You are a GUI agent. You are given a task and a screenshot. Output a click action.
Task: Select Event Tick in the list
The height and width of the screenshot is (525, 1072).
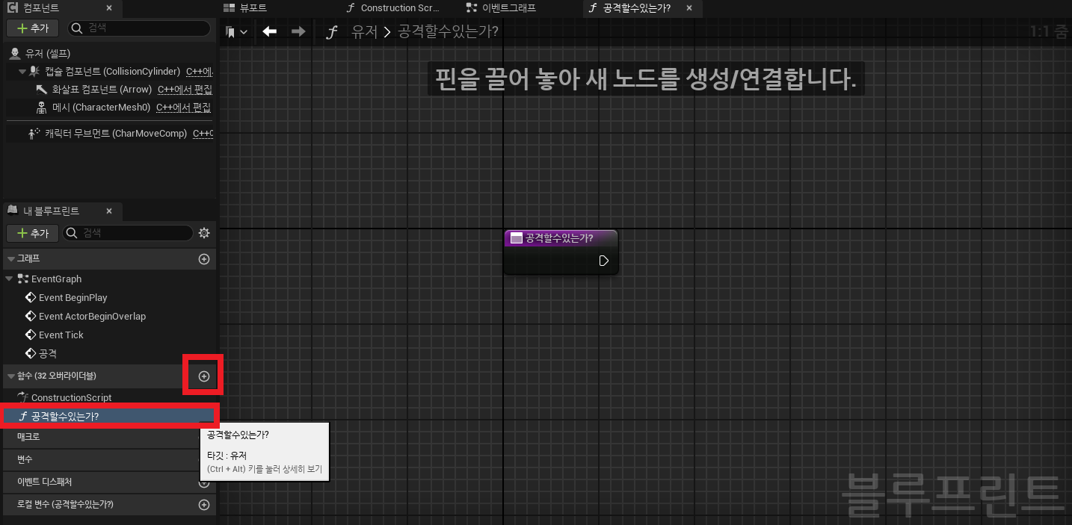[x=61, y=335]
